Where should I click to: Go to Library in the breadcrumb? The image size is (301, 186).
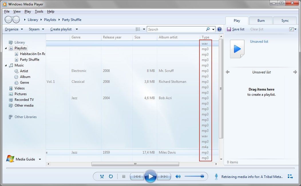[x=33, y=19]
